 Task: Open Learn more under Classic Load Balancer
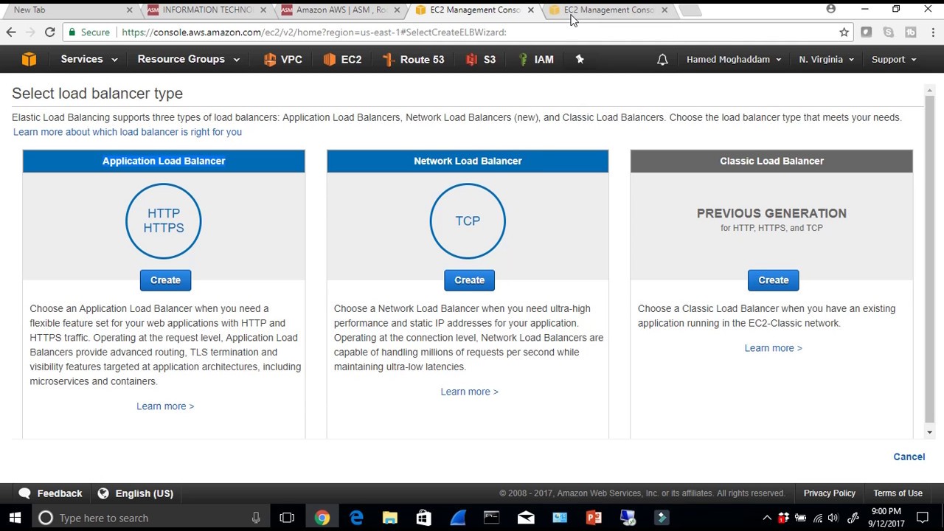click(773, 348)
